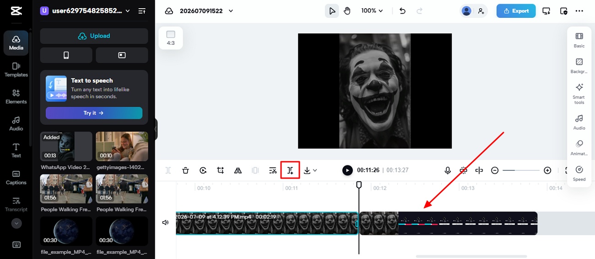This screenshot has width=595, height=259.
Task: Expand more sidebar options chevron
Action: (16, 224)
